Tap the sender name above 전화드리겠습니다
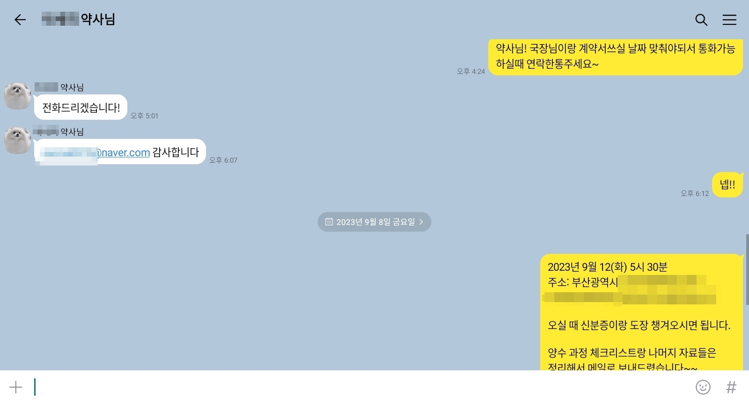Image resolution: width=749 pixels, height=404 pixels. 59,87
